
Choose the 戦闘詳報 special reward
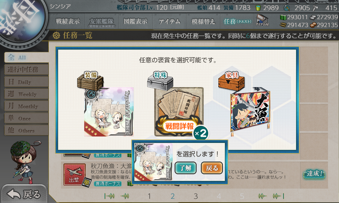tap(179, 112)
